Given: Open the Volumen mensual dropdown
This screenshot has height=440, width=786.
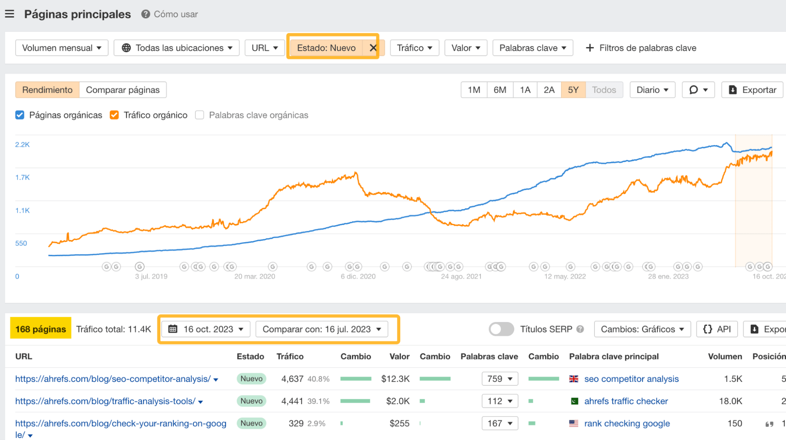Looking at the screenshot, I should click(x=61, y=48).
